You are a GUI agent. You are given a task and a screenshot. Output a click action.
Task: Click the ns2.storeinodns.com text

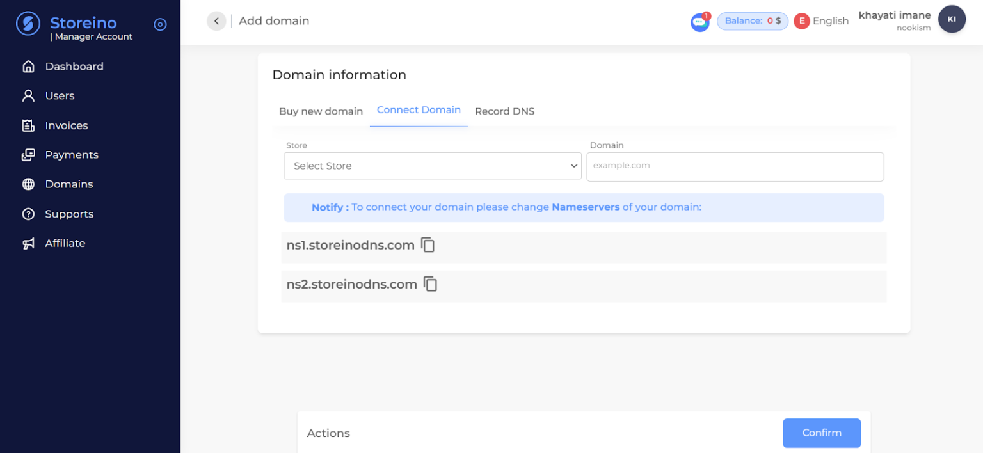(x=352, y=284)
